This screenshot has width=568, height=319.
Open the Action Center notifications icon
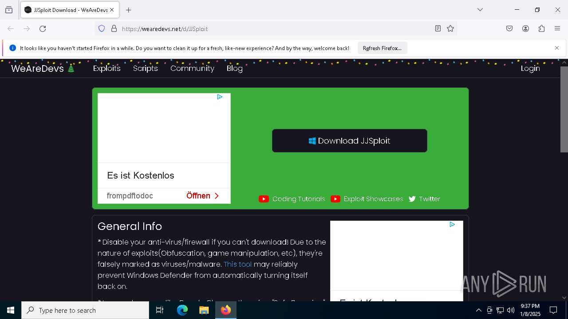[553, 310]
